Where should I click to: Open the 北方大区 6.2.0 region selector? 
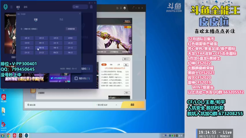tap(102, 105)
